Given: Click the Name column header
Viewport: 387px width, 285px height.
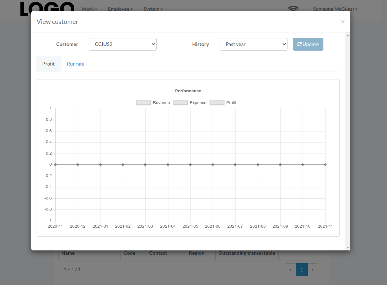Looking at the screenshot, I should (x=68, y=253).
